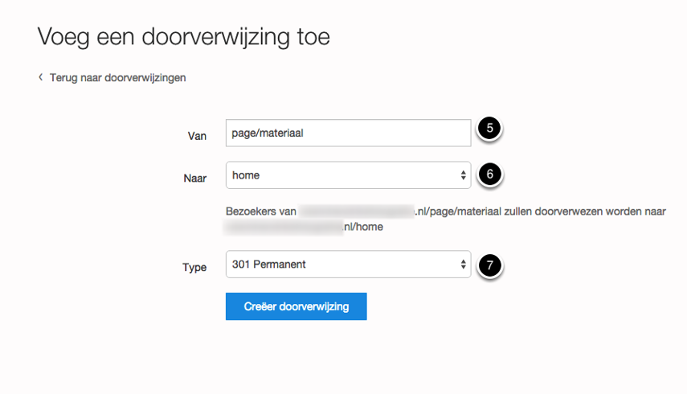
Task: Go back via Terug naar doorverwijzingen link
Action: (117, 78)
